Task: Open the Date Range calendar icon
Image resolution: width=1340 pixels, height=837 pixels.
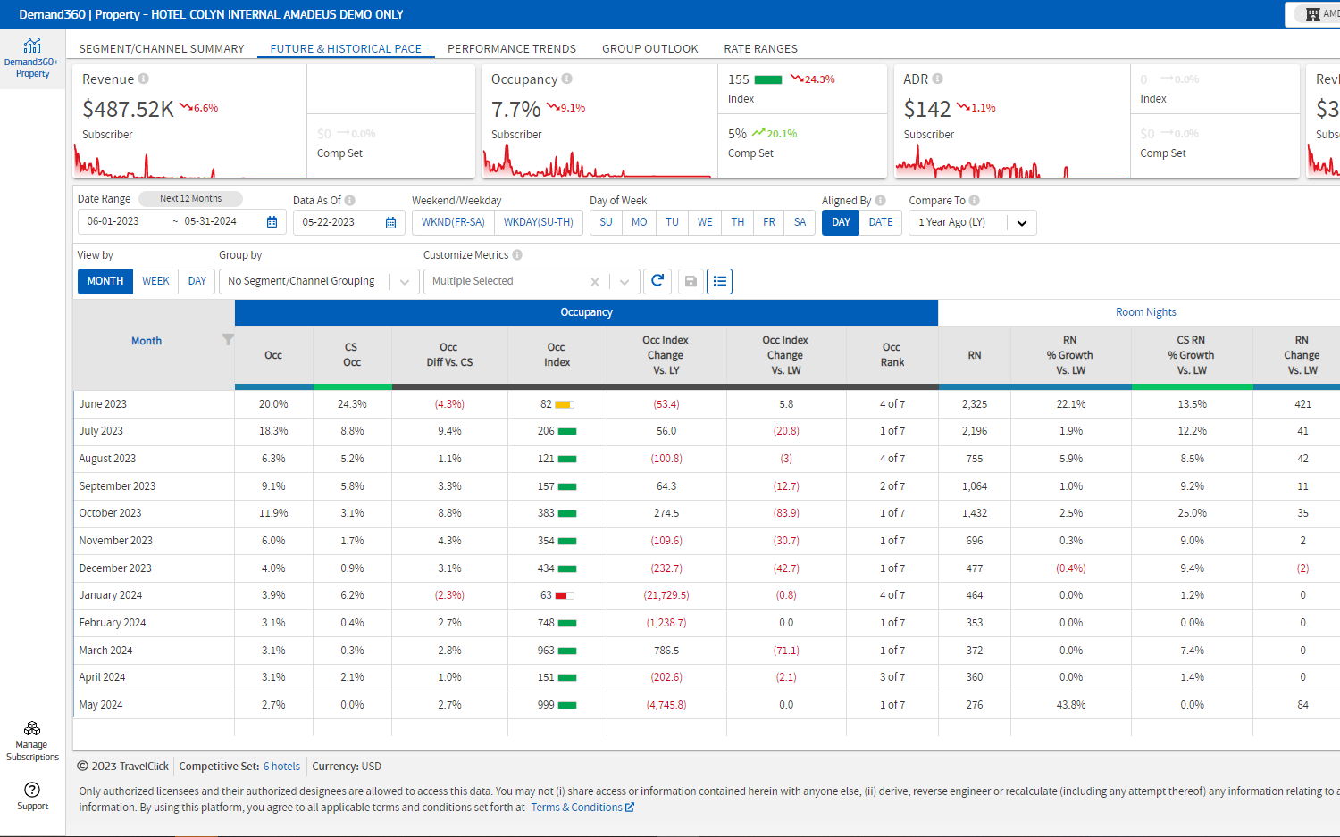Action: [272, 222]
